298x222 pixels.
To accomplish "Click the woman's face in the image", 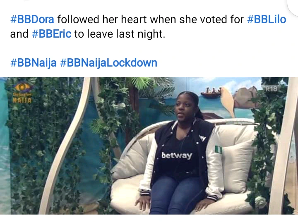I will [184, 108].
